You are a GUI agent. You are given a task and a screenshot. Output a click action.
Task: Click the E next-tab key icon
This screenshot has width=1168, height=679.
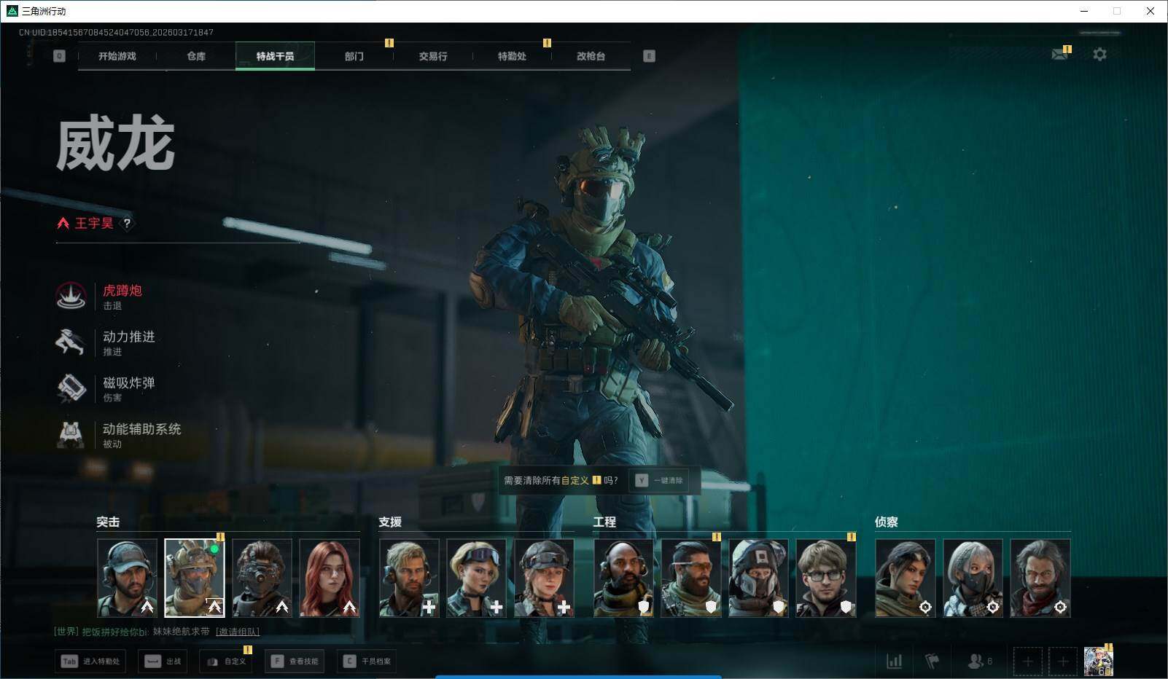pyautogui.click(x=649, y=56)
